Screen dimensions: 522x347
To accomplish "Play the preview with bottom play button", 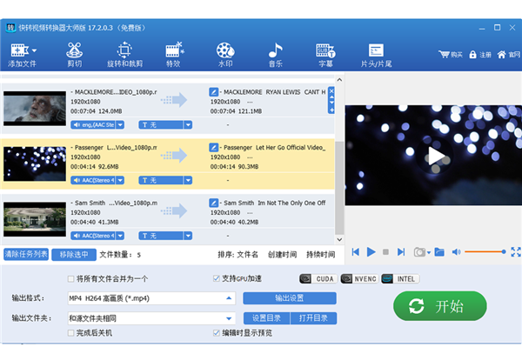I will point(371,252).
